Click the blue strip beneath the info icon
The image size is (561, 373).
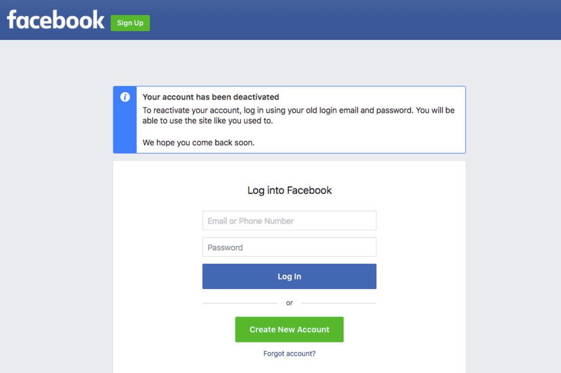(x=125, y=129)
